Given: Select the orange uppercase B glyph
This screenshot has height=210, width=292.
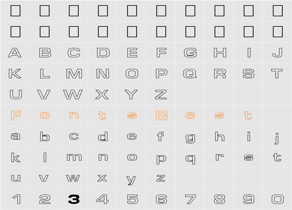Looking at the screenshot, I should click(161, 115).
